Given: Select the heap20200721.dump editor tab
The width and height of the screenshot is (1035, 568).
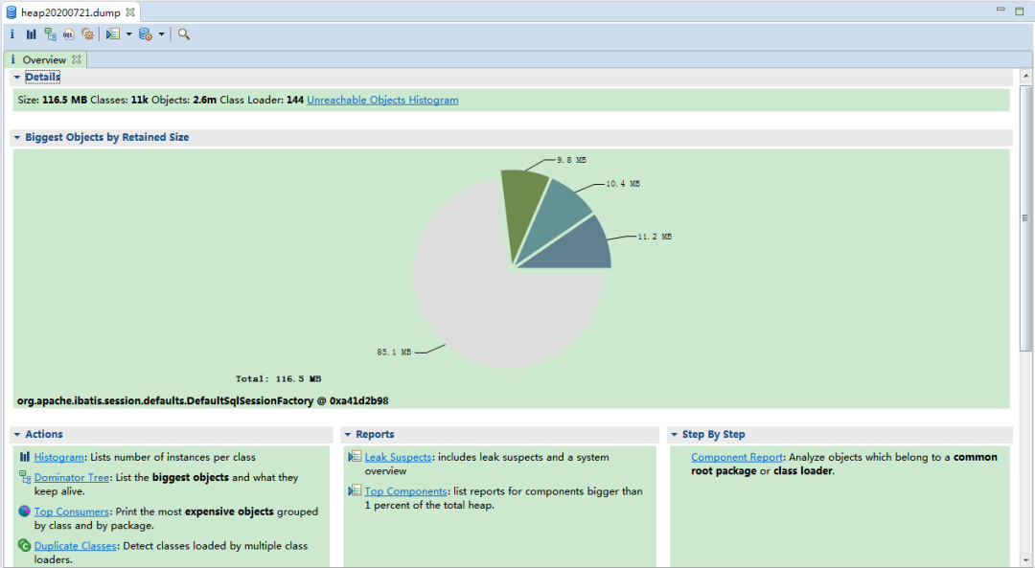Looking at the screenshot, I should (69, 12).
